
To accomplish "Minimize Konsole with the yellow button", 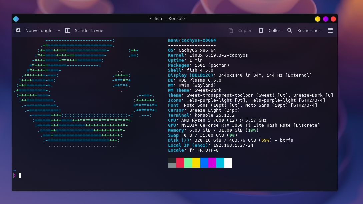I will pyautogui.click(x=318, y=19).
